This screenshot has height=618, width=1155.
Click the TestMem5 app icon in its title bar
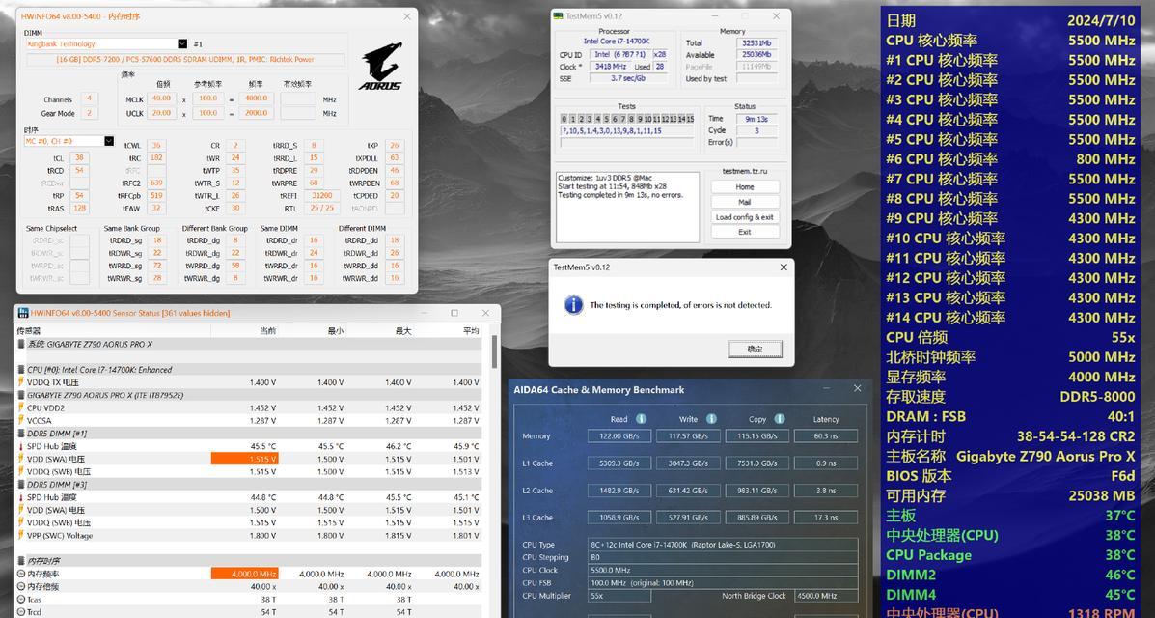[x=559, y=16]
